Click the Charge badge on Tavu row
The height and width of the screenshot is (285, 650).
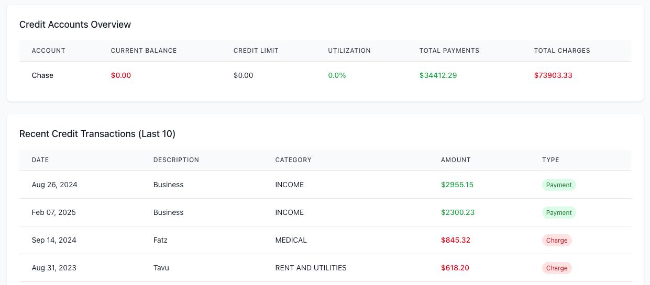click(556, 268)
